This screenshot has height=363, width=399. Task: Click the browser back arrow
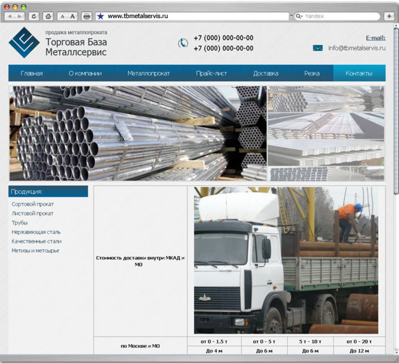(x=10, y=16)
